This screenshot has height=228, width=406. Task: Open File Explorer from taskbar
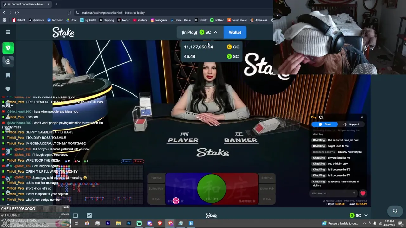click(x=118, y=223)
